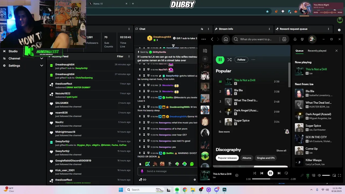Viewport: 345px width, 194px height.
Task: Open Stream info panel options menu
Action: [269, 29]
